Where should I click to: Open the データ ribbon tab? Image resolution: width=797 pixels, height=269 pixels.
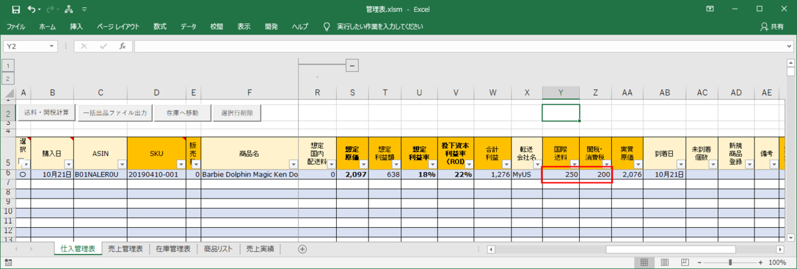coord(188,27)
